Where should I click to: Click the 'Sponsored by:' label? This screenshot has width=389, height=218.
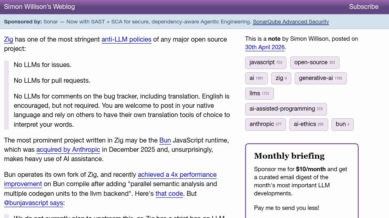point(23,22)
